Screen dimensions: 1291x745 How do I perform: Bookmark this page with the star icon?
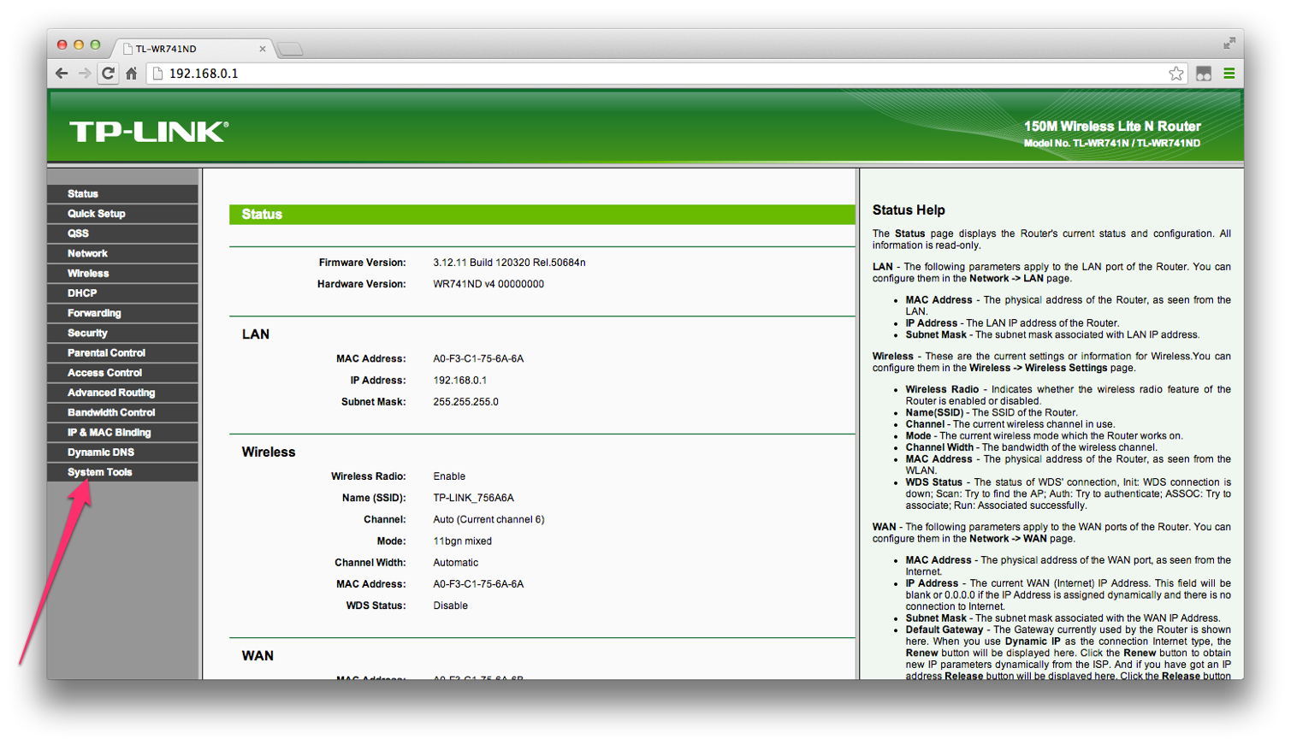[1176, 74]
